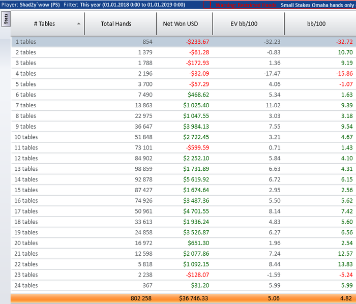Click the sort arrow in # Tables header
356x304 pixels.
point(78,23)
